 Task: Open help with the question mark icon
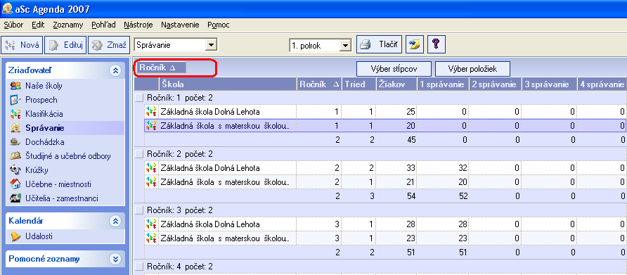[x=437, y=45]
